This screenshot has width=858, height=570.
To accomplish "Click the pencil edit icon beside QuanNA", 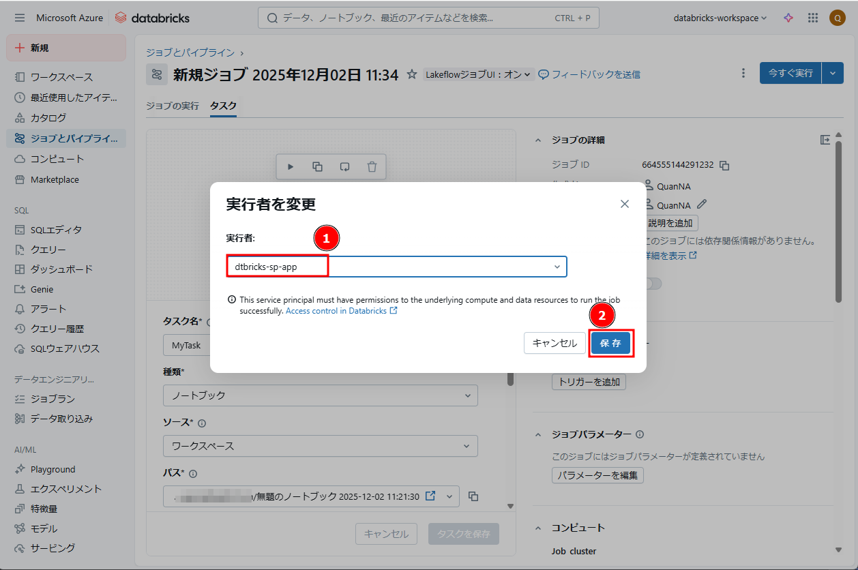I will coord(702,205).
